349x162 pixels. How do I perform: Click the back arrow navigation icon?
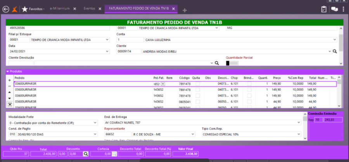pos(5,9)
